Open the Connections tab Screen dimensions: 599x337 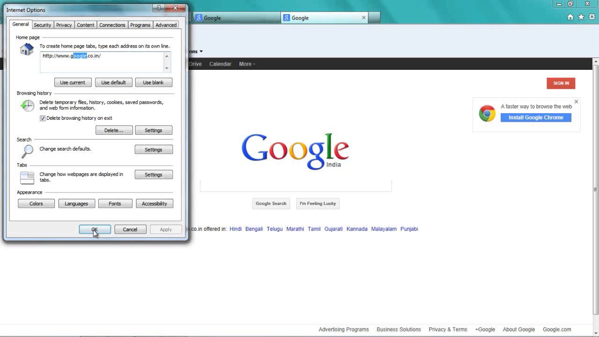coord(112,25)
